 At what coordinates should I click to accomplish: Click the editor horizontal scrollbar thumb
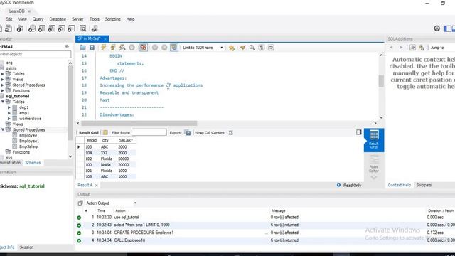pyautogui.click(x=139, y=123)
